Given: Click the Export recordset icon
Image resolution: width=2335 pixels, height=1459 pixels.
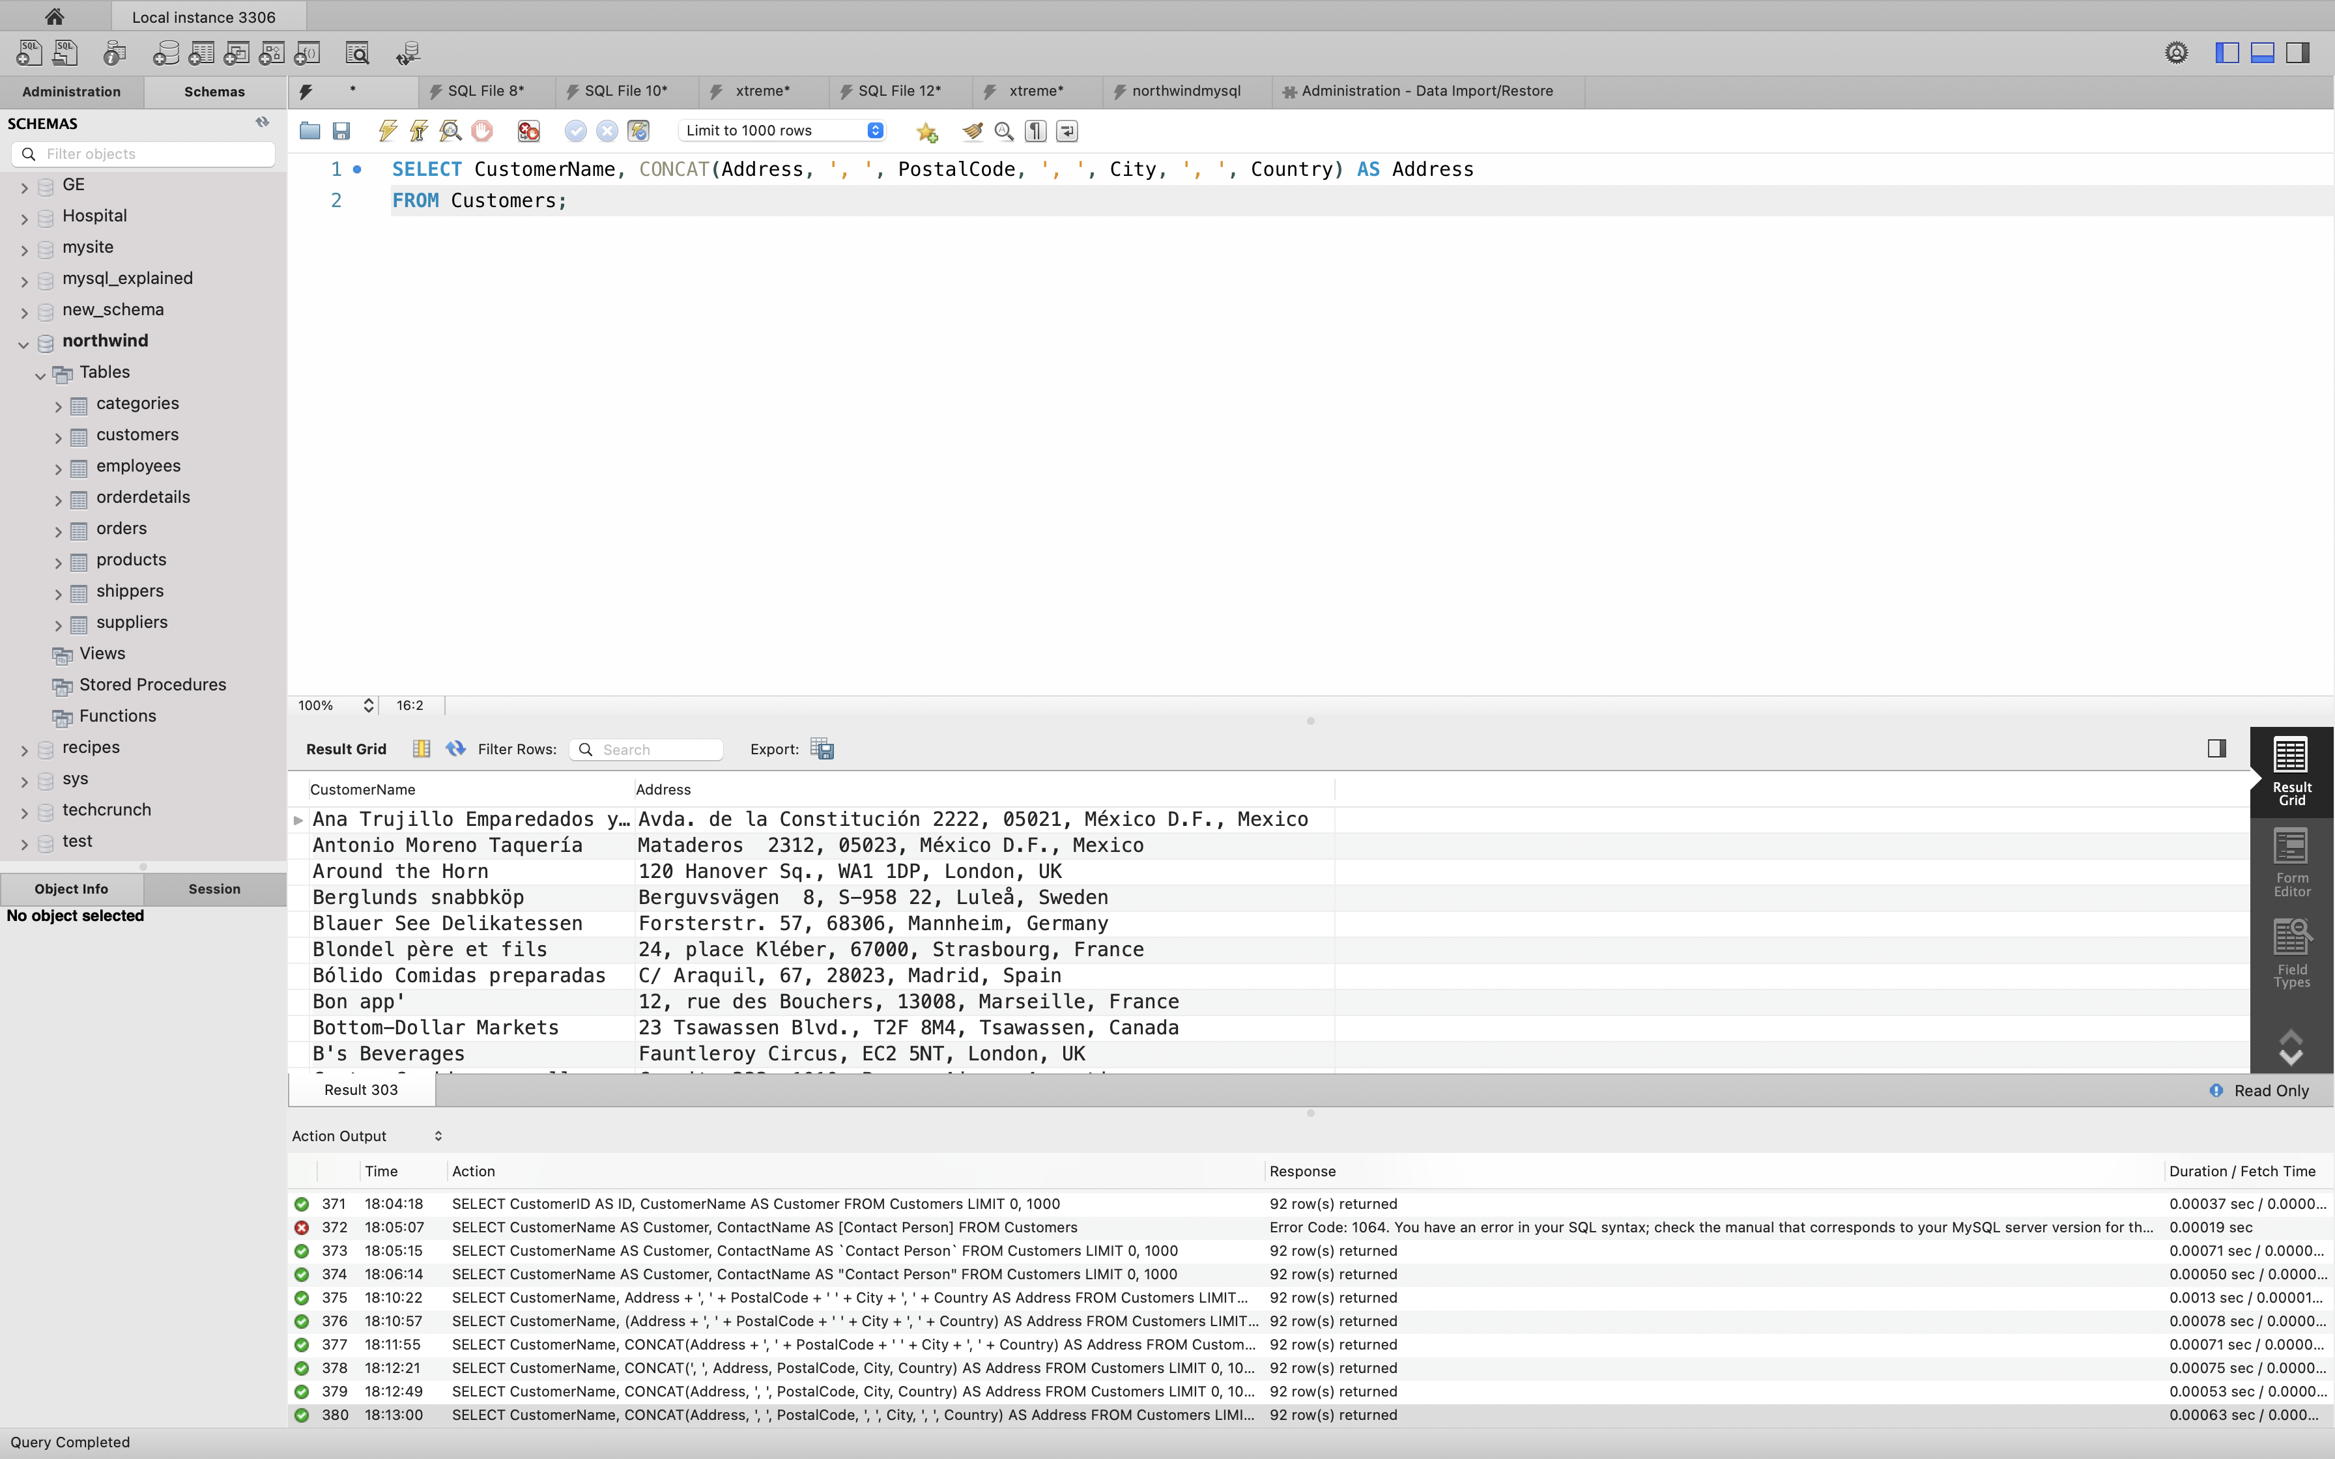Looking at the screenshot, I should coord(822,749).
